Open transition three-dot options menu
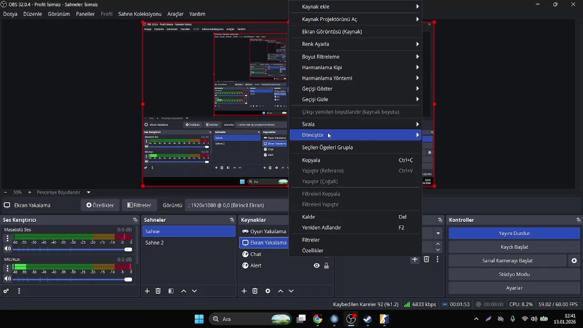 pos(438,259)
